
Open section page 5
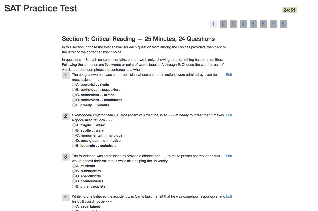click(x=253, y=24)
